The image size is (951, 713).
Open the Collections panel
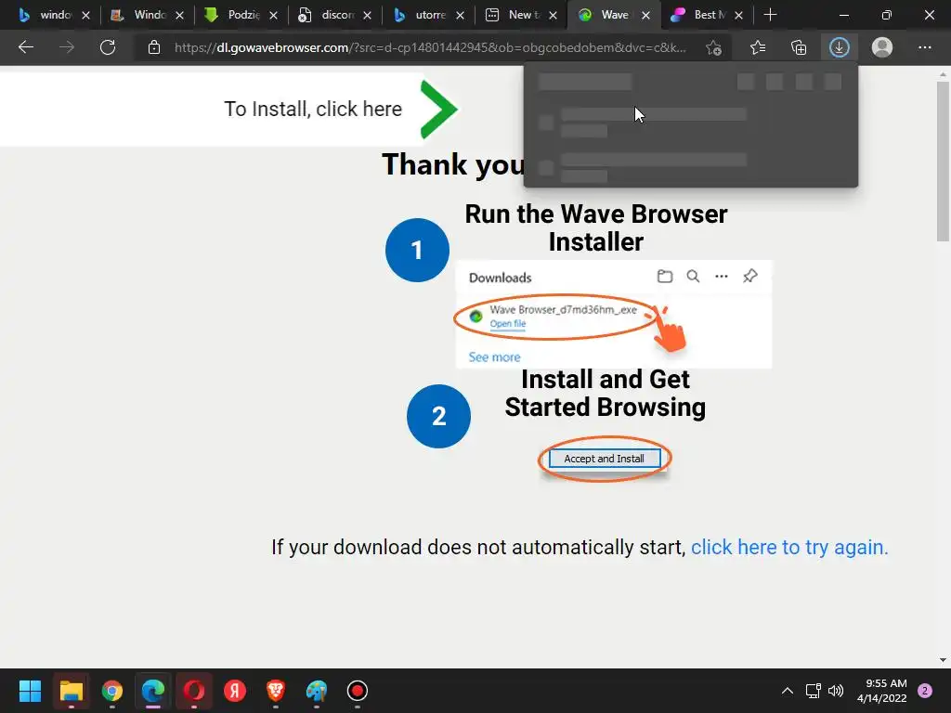(799, 47)
